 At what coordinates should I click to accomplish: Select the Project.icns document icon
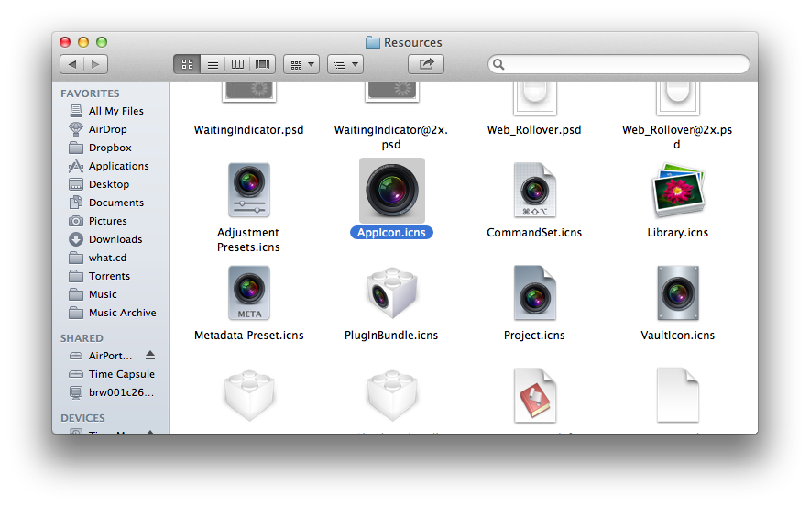pyautogui.click(x=535, y=293)
